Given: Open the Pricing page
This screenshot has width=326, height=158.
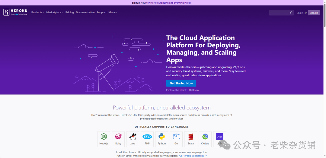Looking at the screenshot, I should point(70,12).
